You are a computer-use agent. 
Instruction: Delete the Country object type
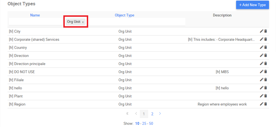coord(266,47)
